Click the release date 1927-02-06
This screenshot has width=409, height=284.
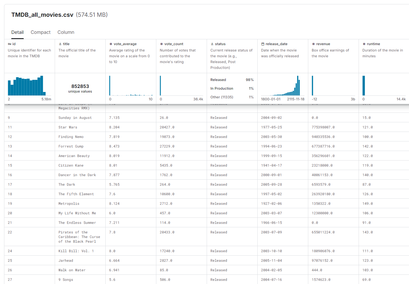point(272,204)
